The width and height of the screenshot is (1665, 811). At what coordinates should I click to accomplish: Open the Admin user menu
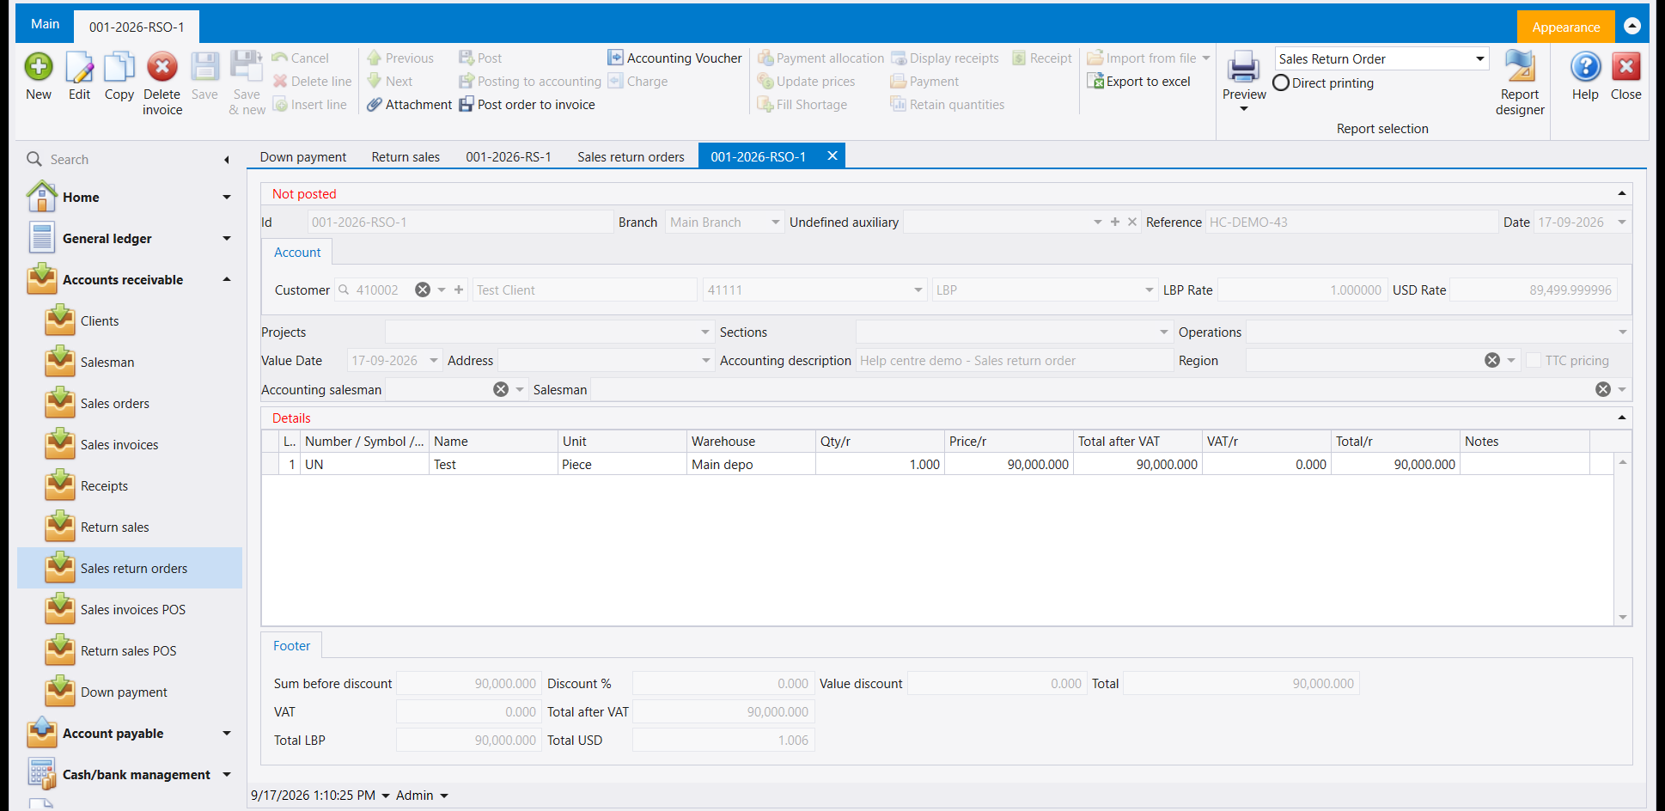coord(422,796)
